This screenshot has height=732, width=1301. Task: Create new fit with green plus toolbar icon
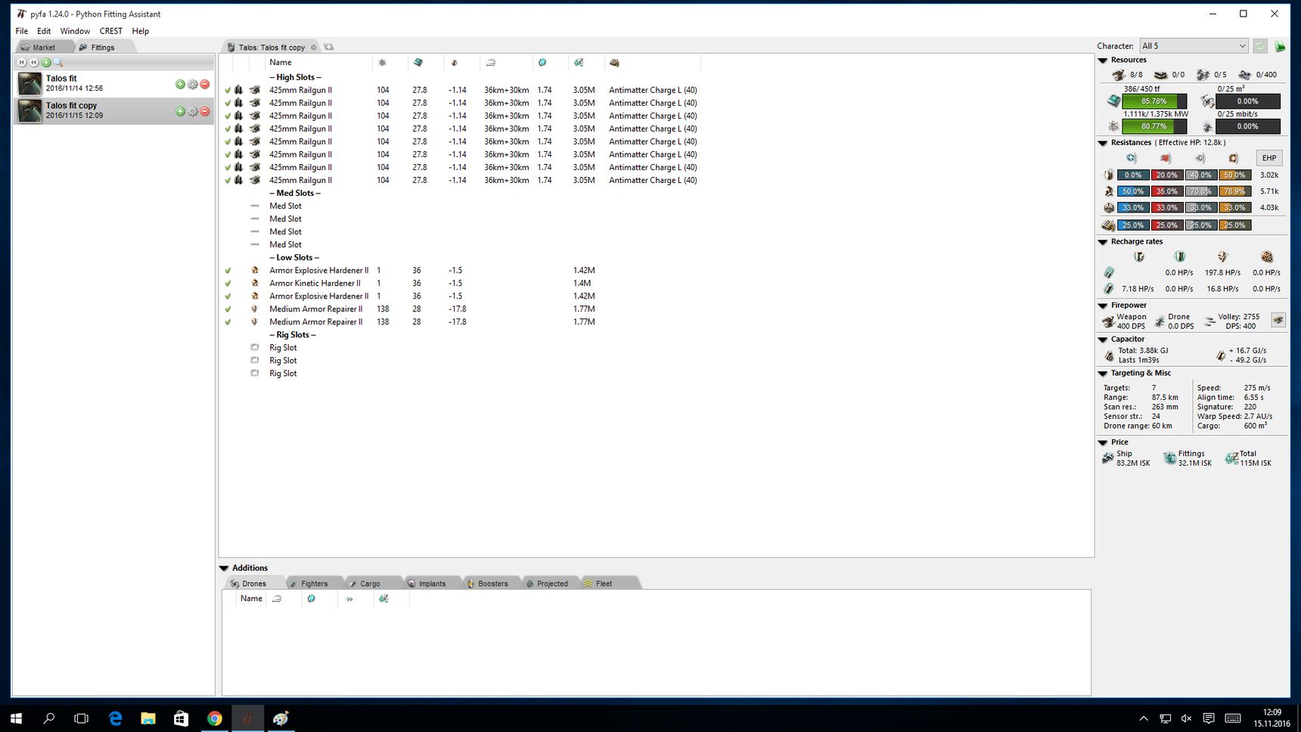coord(46,63)
